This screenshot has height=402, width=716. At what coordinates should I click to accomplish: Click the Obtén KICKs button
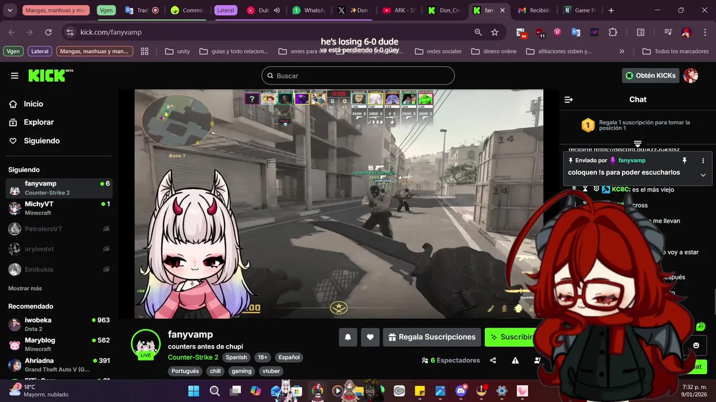(651, 75)
